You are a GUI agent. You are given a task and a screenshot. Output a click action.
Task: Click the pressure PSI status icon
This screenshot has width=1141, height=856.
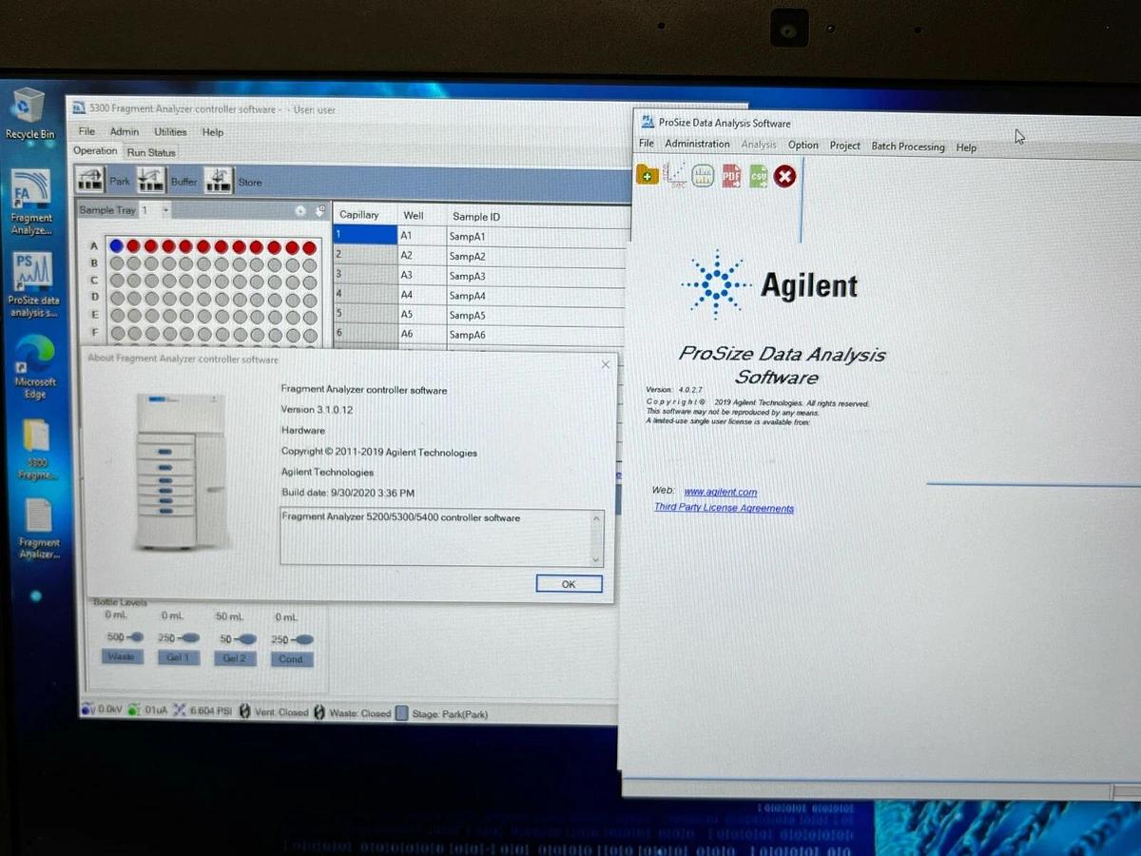[179, 710]
